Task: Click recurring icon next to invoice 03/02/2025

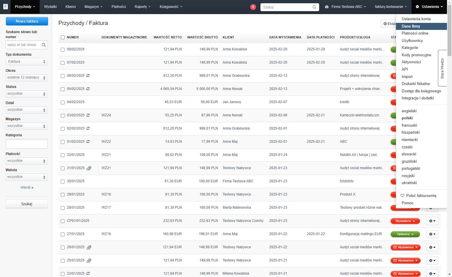Action: tap(88, 115)
